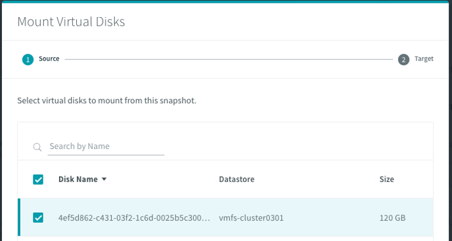Viewport: 452px width, 241px height.
Task: Click the vmfs-cluster0301 datastore cell
Action: 251,217
